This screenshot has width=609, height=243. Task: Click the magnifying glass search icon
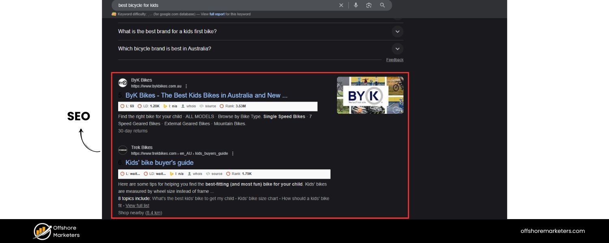pyautogui.click(x=382, y=5)
